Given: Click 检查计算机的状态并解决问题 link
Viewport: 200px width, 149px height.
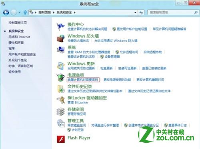Looking at the screenshot, I should 87,29.
